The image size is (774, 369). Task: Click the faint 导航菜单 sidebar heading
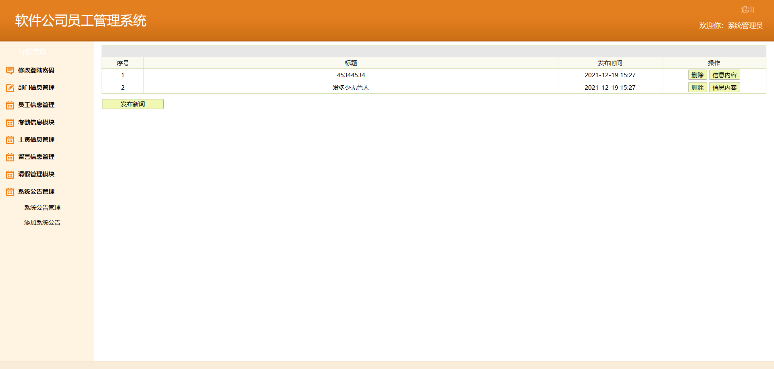click(32, 52)
